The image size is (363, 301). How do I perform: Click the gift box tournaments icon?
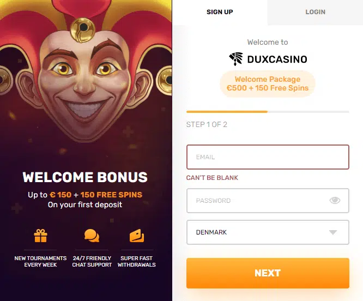(x=40, y=236)
